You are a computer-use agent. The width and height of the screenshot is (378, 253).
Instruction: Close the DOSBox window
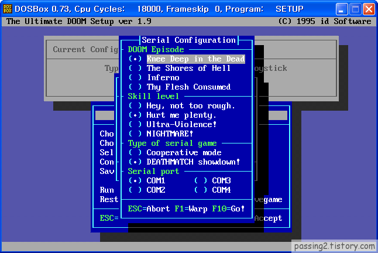coord(369,9)
